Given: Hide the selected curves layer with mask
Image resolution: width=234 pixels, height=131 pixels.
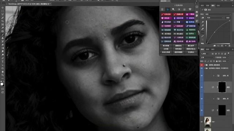Looking at the screenshot, I should coord(201,87).
